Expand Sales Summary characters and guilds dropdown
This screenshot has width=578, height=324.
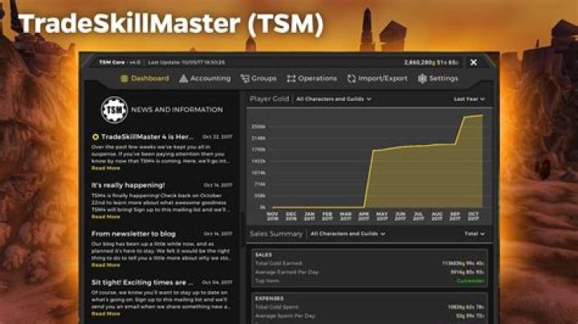(348, 234)
